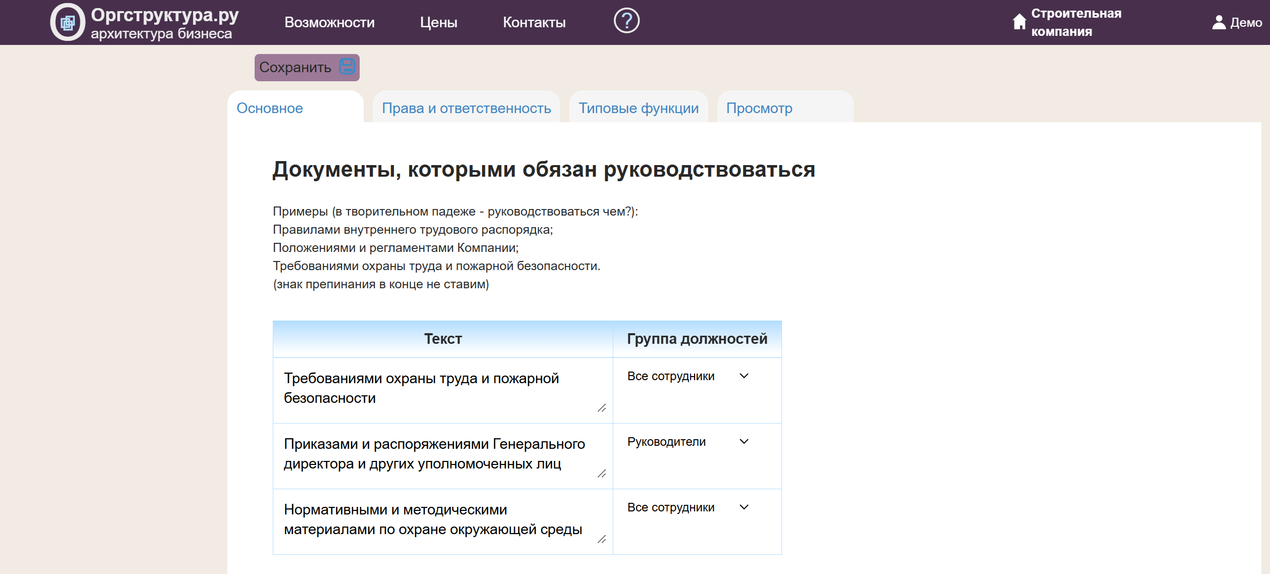Click heading Документы, которыми обязан руководствоваться
Image resolution: width=1270 pixels, height=574 pixels.
tap(544, 169)
